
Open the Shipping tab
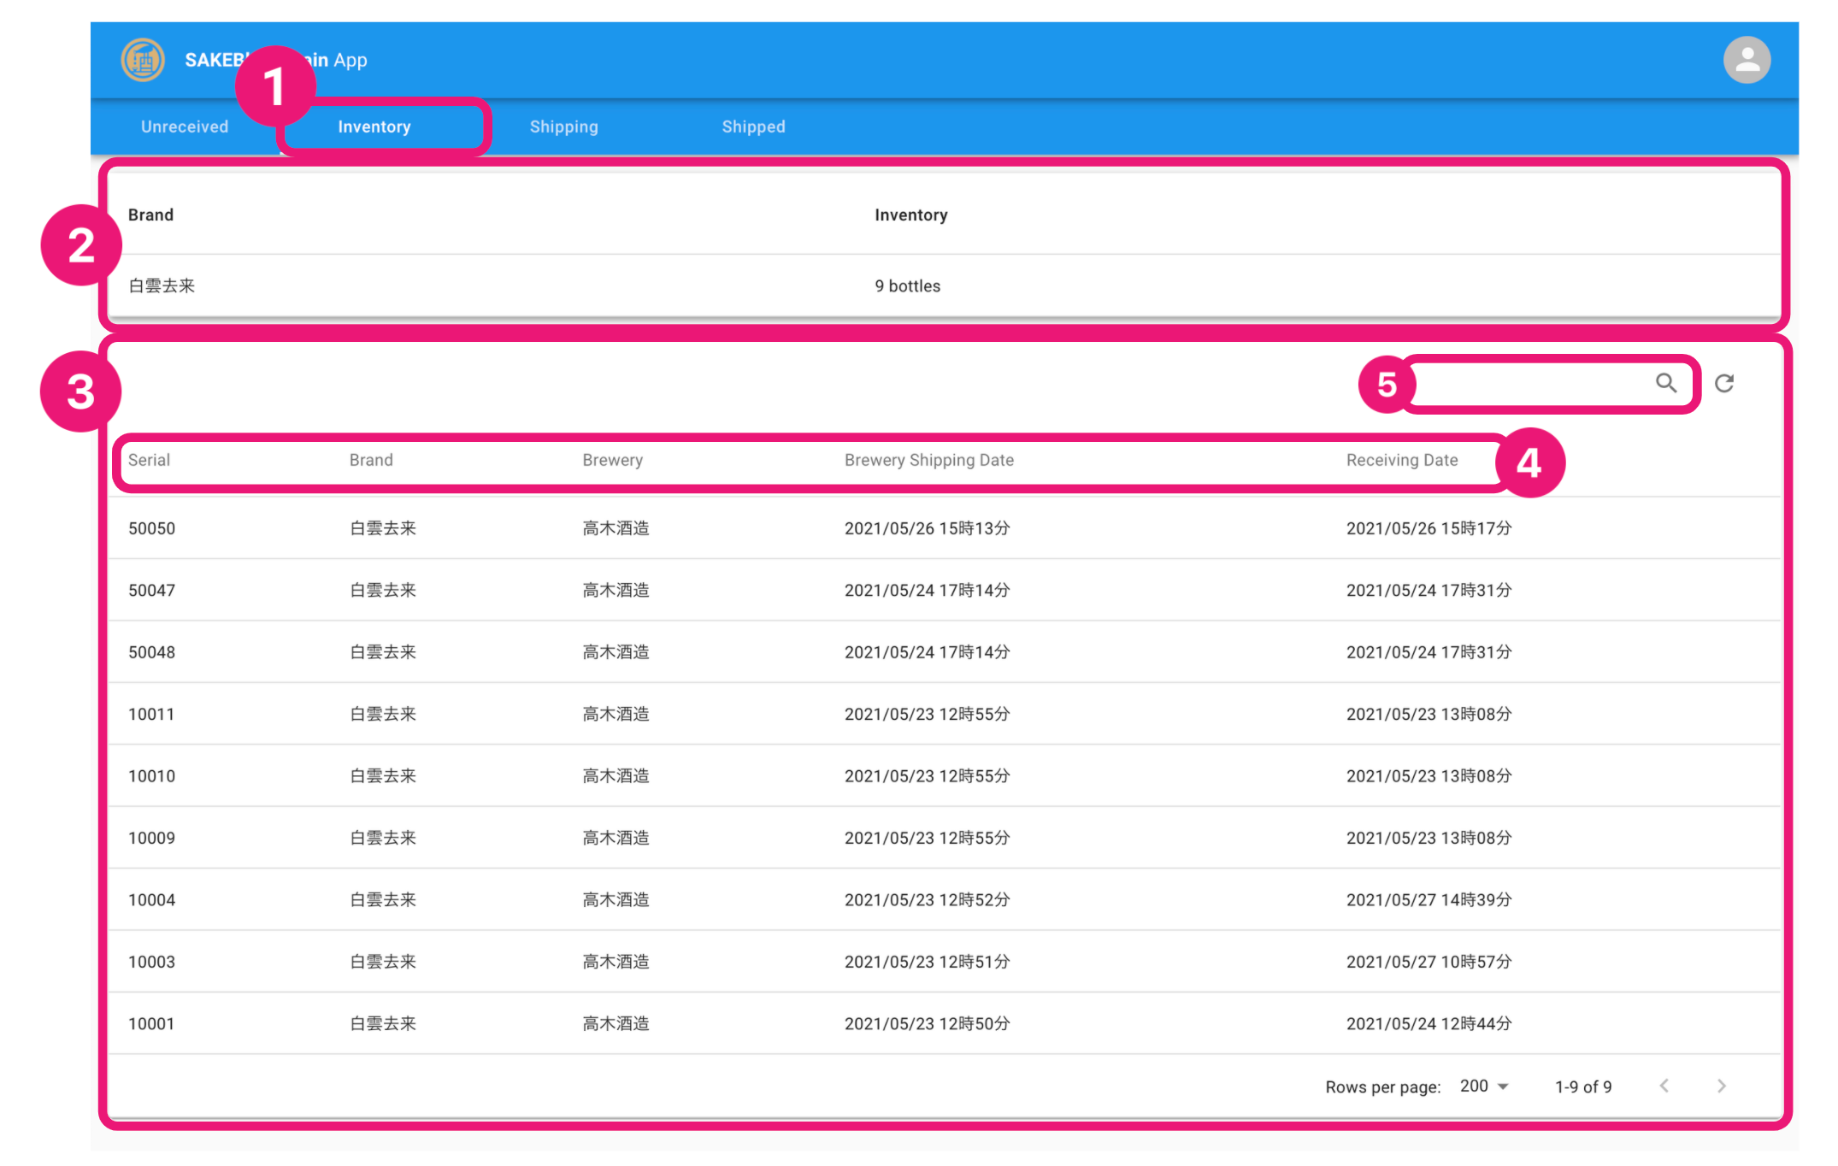pos(563,127)
